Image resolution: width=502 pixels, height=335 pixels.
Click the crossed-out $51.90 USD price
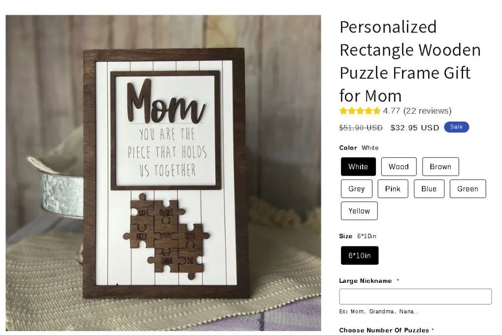click(361, 128)
